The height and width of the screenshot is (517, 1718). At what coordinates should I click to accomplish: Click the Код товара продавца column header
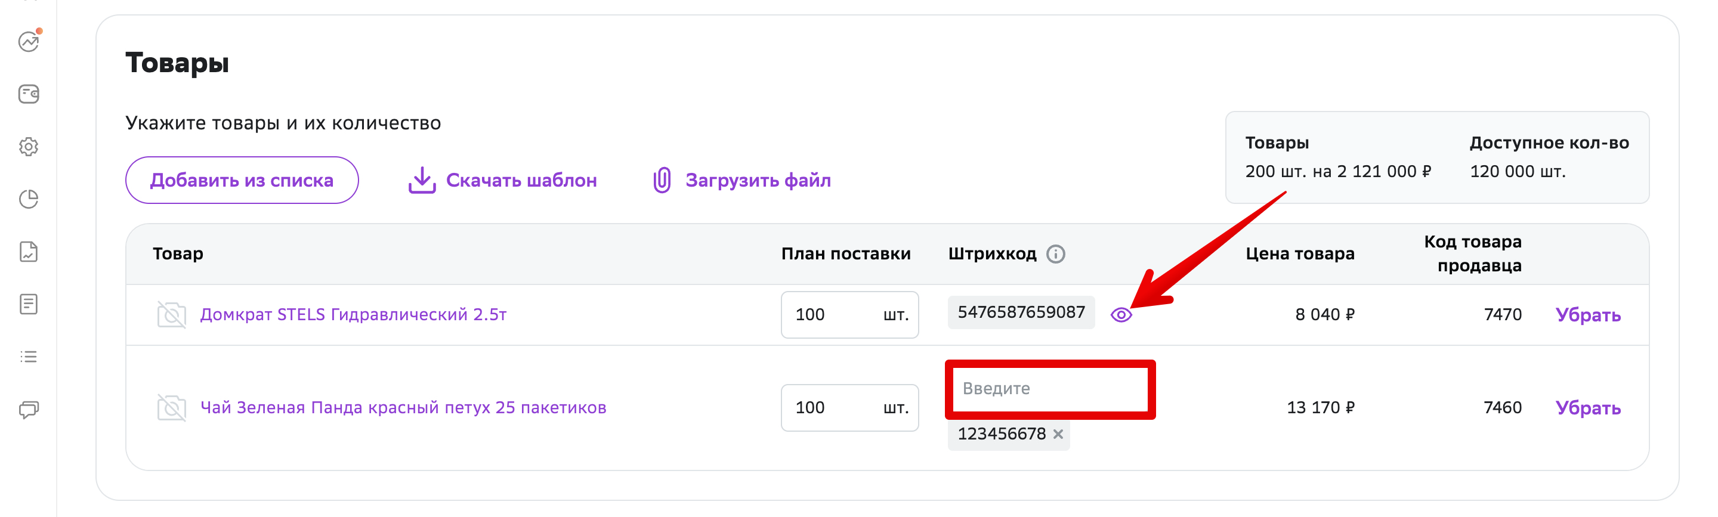(1473, 253)
